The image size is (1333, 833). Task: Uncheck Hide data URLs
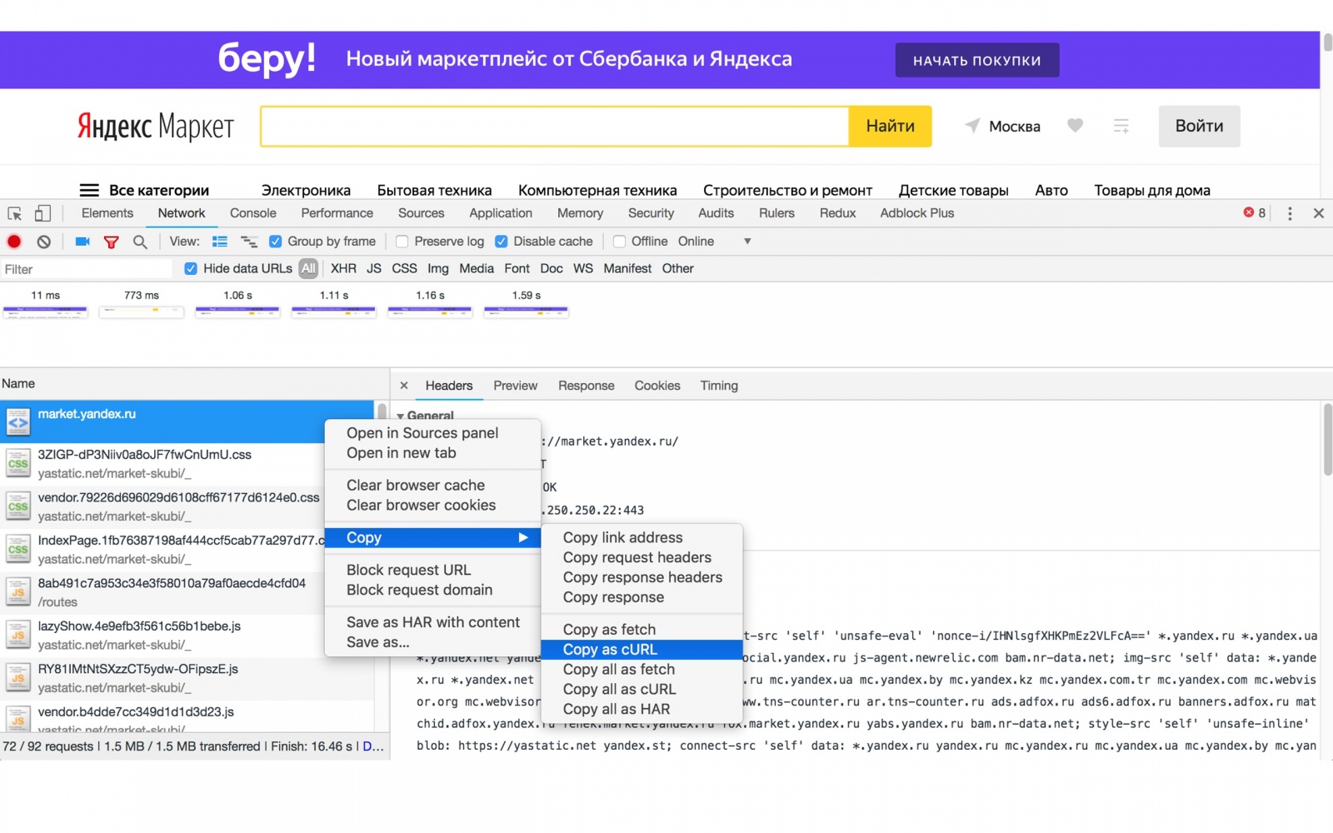coord(191,268)
